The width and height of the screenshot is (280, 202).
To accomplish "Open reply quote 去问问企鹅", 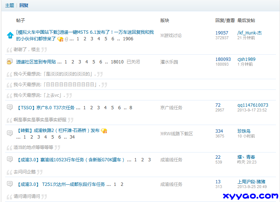I will click(x=25, y=172).
